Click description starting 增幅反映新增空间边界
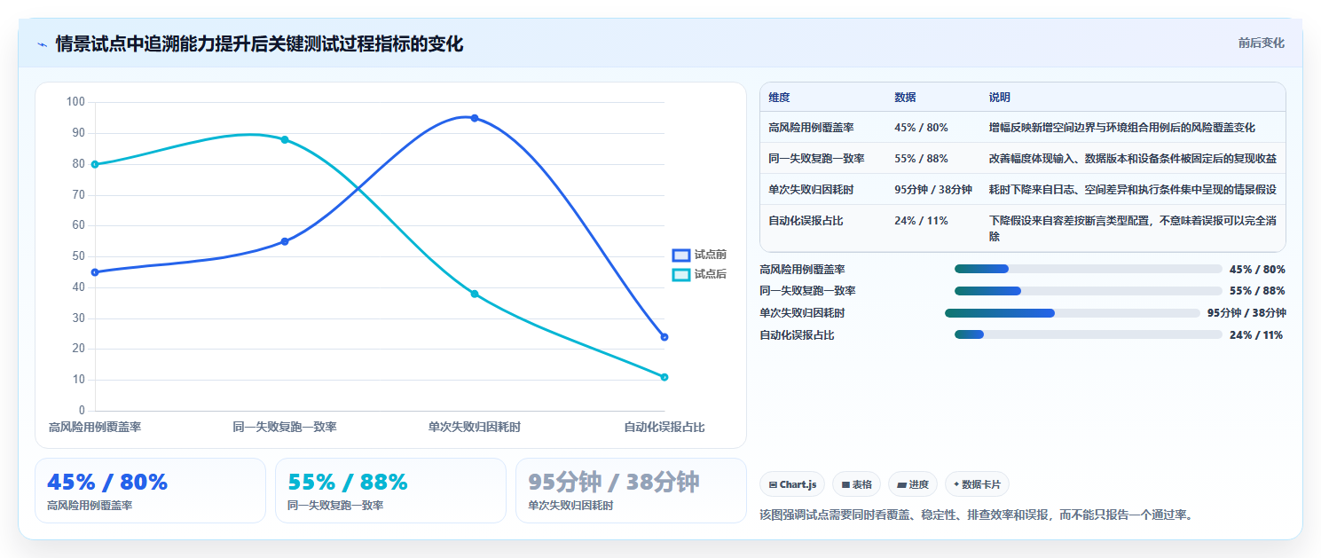Screen dimensions: 1321x558 1122,128
